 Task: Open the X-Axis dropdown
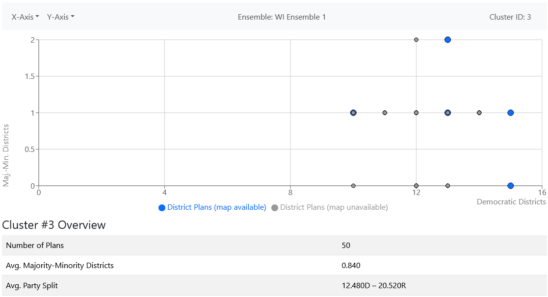(25, 17)
